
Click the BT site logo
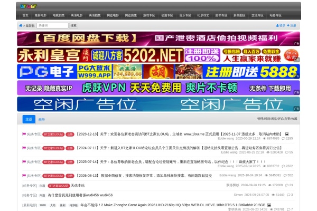(29, 6)
